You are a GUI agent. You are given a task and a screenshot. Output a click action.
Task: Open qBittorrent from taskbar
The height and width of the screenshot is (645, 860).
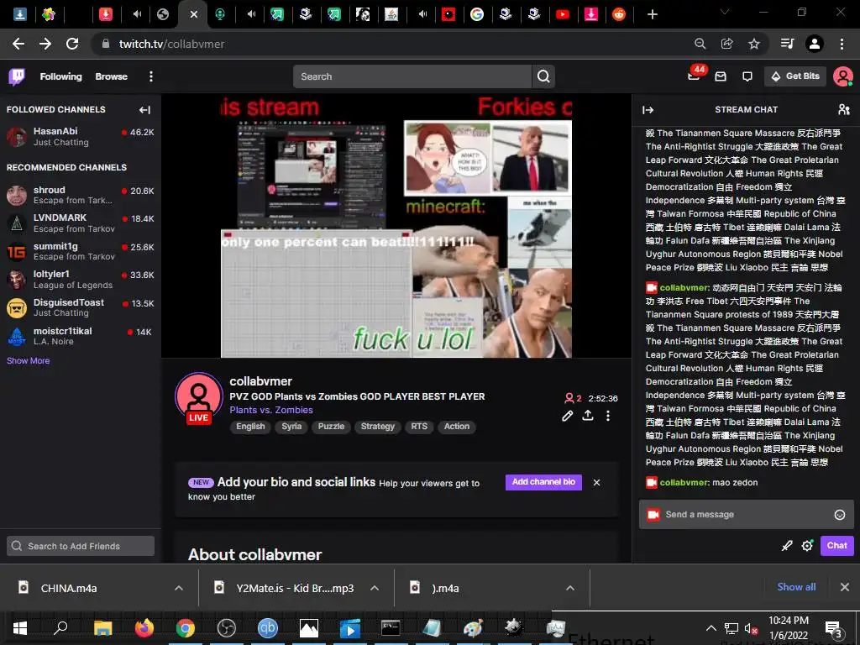point(268,628)
